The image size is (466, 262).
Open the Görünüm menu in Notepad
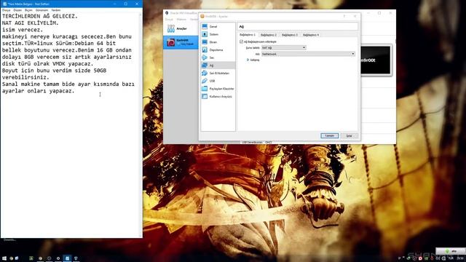click(42, 10)
